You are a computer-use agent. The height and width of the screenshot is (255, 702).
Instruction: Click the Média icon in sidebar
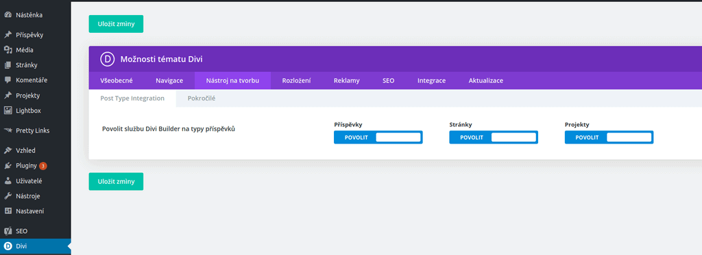click(8, 50)
